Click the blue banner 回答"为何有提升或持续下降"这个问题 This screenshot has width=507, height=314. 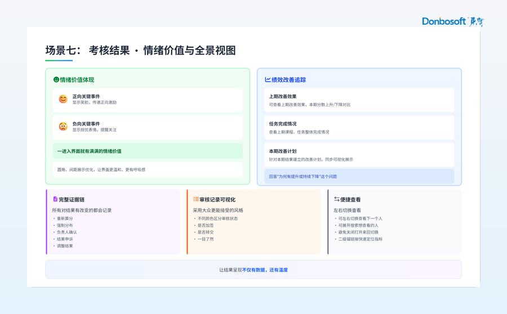(359, 176)
